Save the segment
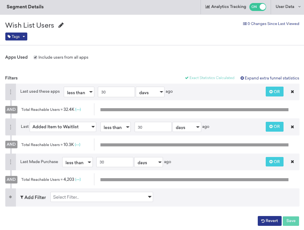The width and height of the screenshot is (304, 230). tap(291, 221)
